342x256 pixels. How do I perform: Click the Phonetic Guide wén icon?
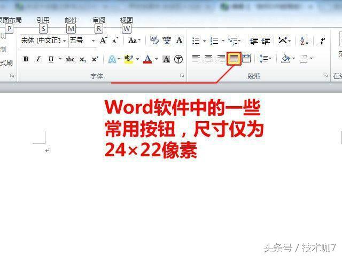167,41
